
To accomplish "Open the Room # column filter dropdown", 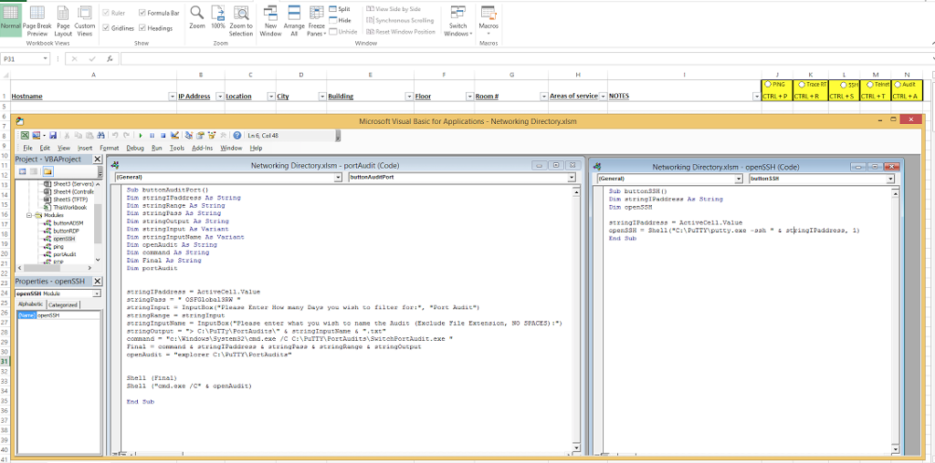I will click(x=543, y=96).
